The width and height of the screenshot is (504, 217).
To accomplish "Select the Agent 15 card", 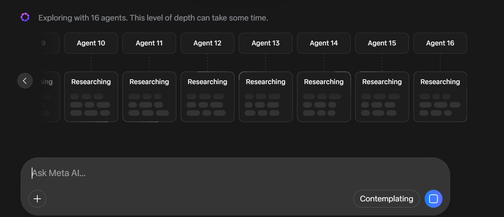I will tap(382, 43).
